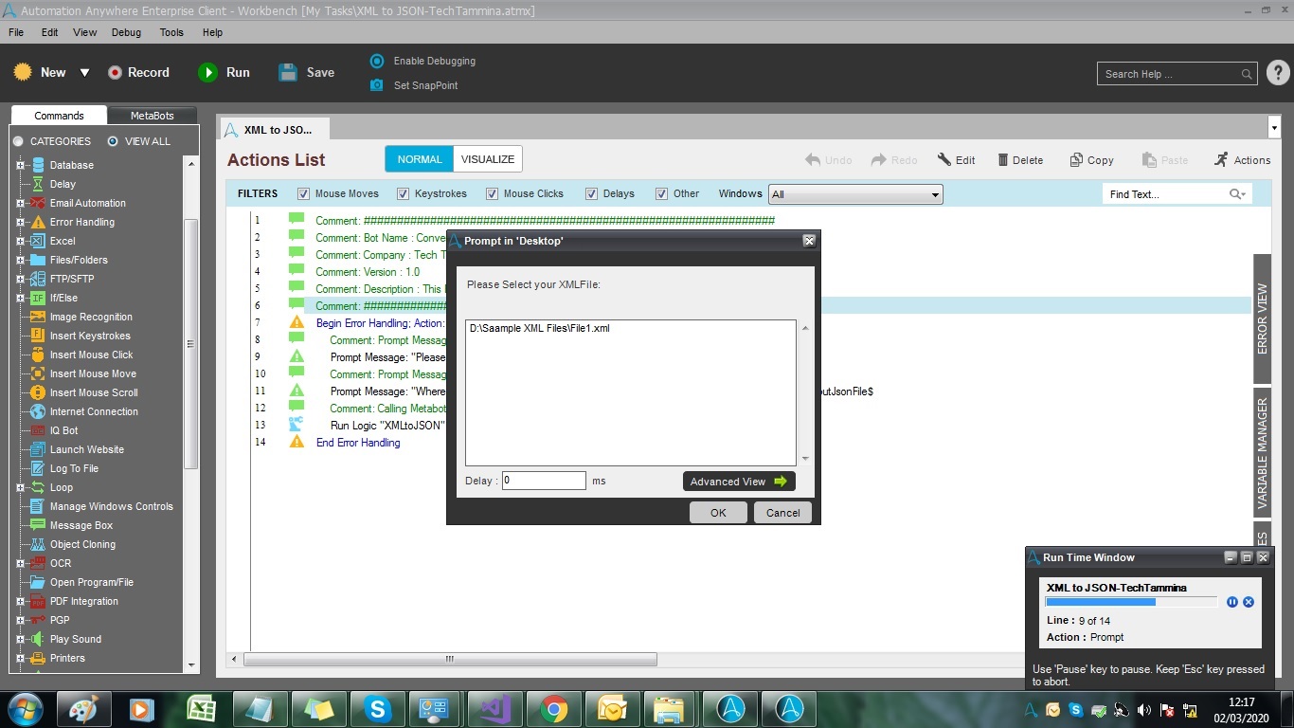Select the Delay hourglass command
This screenshot has width=1294, height=728.
[38, 184]
